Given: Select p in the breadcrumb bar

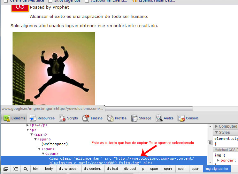Looking at the screenshot, I should [x=143, y=169].
